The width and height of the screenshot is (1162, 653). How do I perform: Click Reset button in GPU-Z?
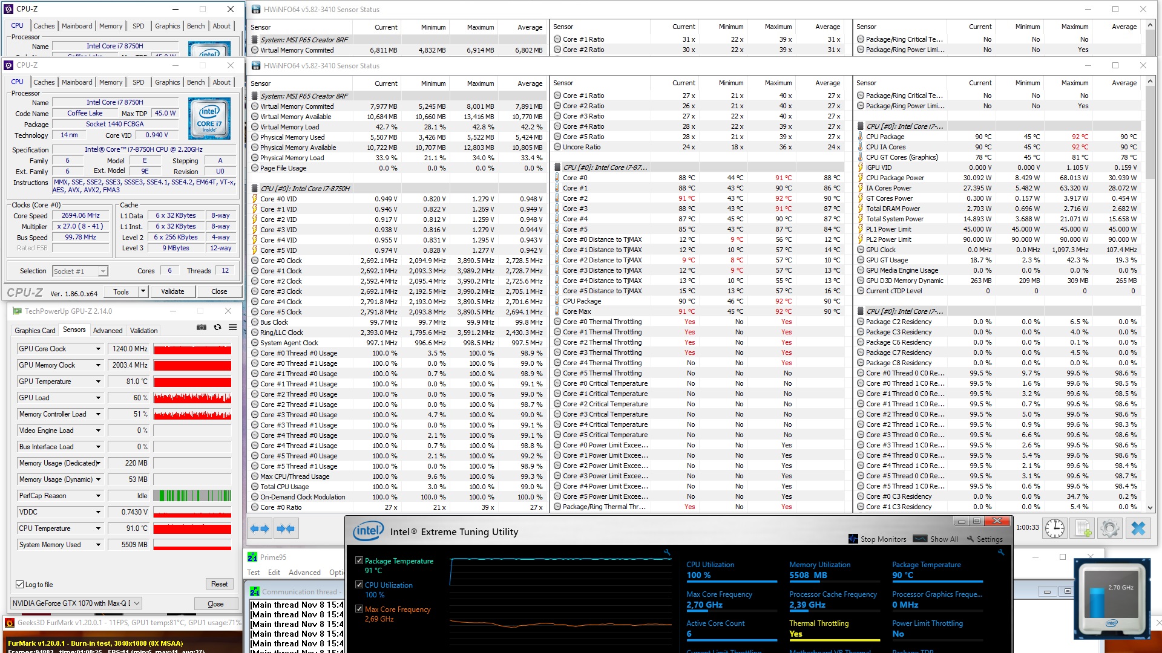click(x=219, y=584)
